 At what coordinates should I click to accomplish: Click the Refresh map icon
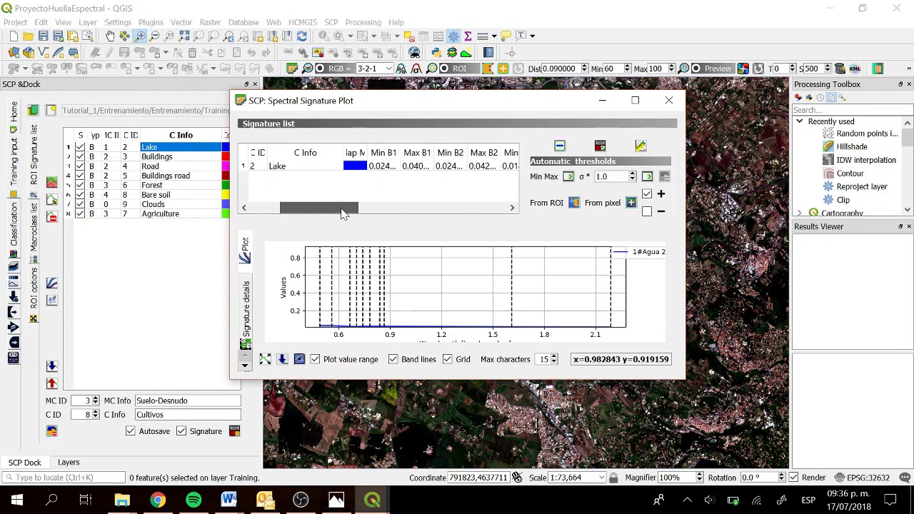click(301, 36)
